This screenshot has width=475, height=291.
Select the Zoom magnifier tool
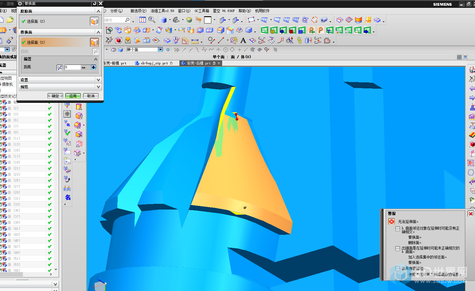tap(152, 20)
